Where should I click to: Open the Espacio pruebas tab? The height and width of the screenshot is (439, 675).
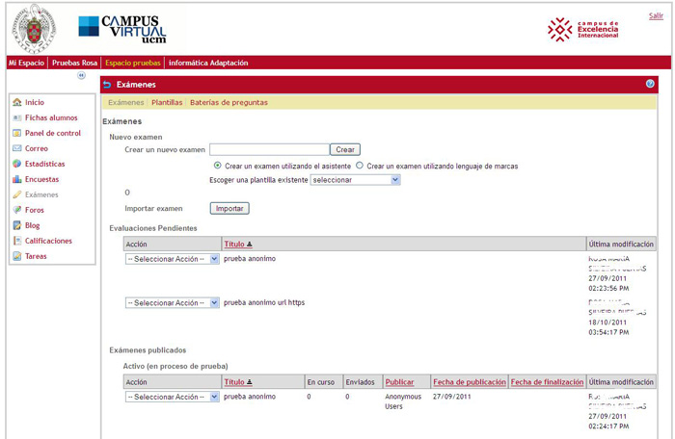pyautogui.click(x=133, y=63)
